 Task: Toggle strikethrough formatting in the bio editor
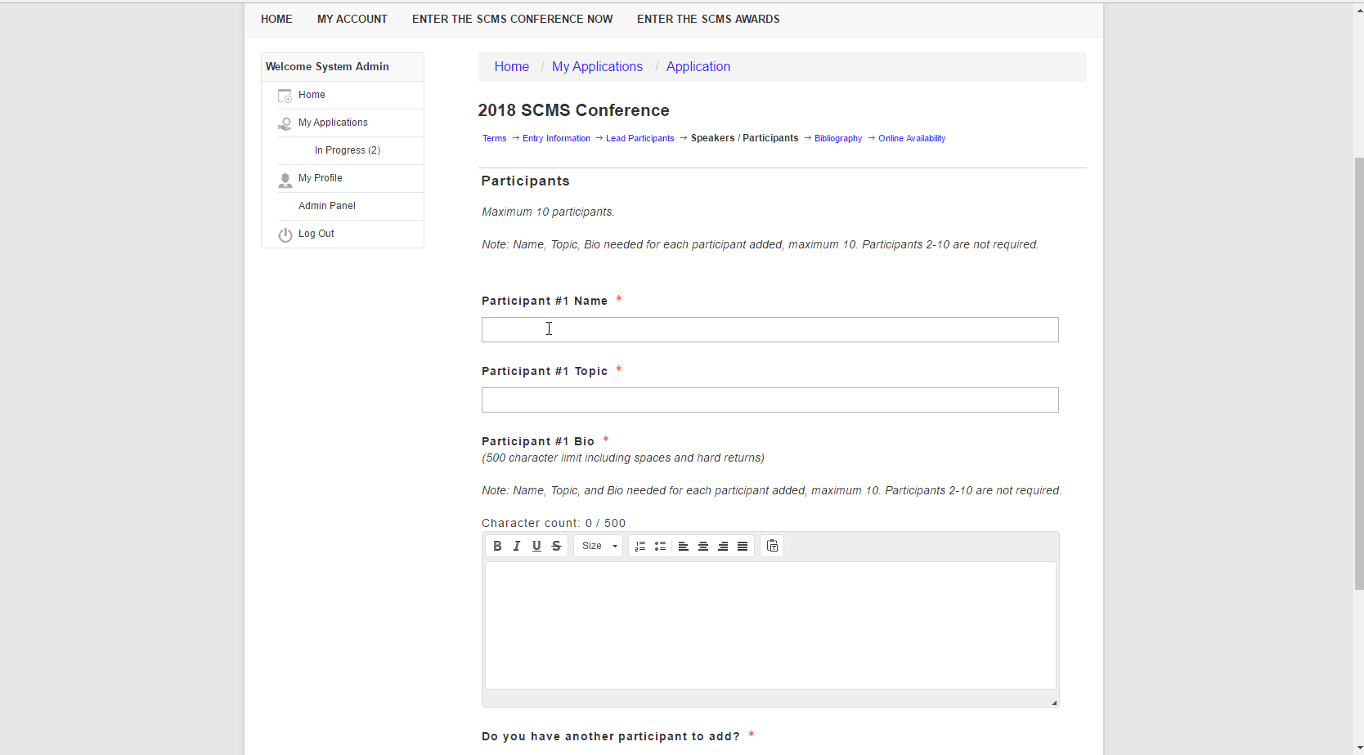[x=556, y=546]
